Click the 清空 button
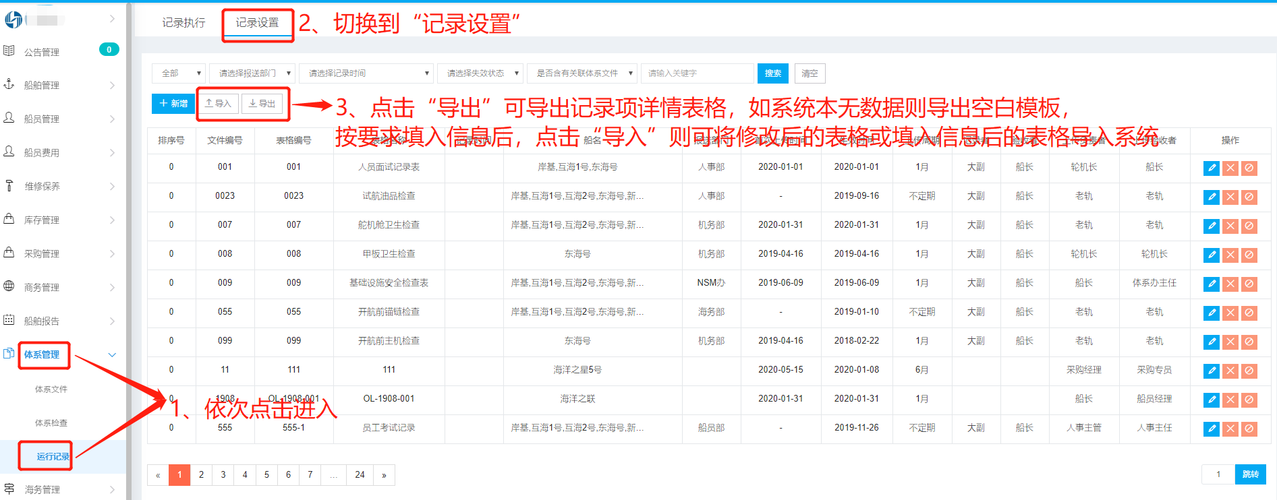Image resolution: width=1277 pixels, height=500 pixels. [810, 73]
